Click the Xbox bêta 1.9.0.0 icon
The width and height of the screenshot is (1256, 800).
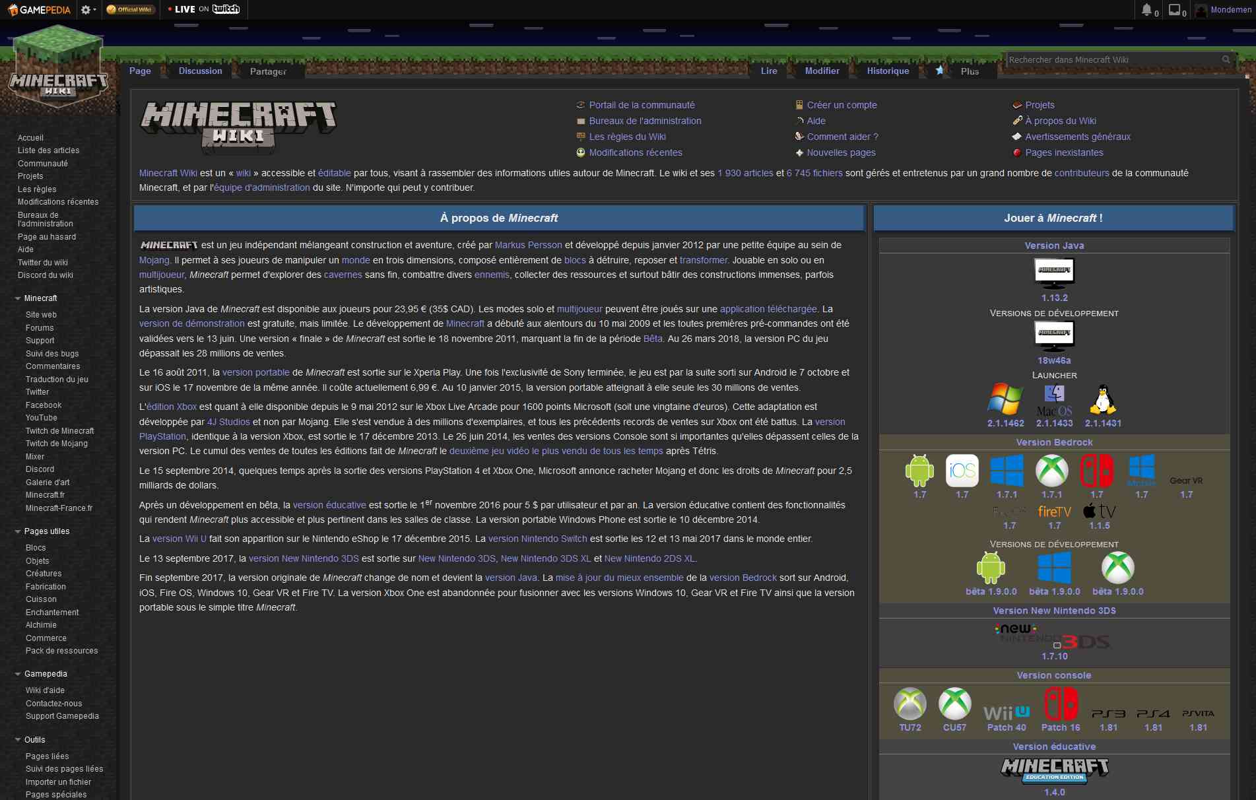[x=1117, y=568]
